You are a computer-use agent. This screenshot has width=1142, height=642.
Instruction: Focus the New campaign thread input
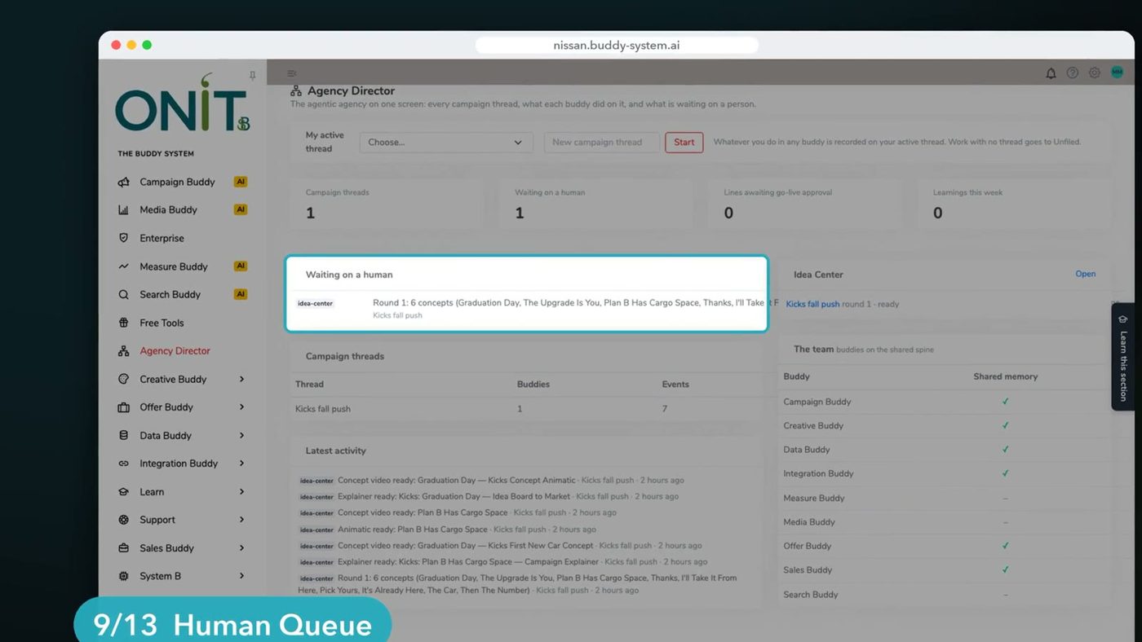click(x=602, y=143)
